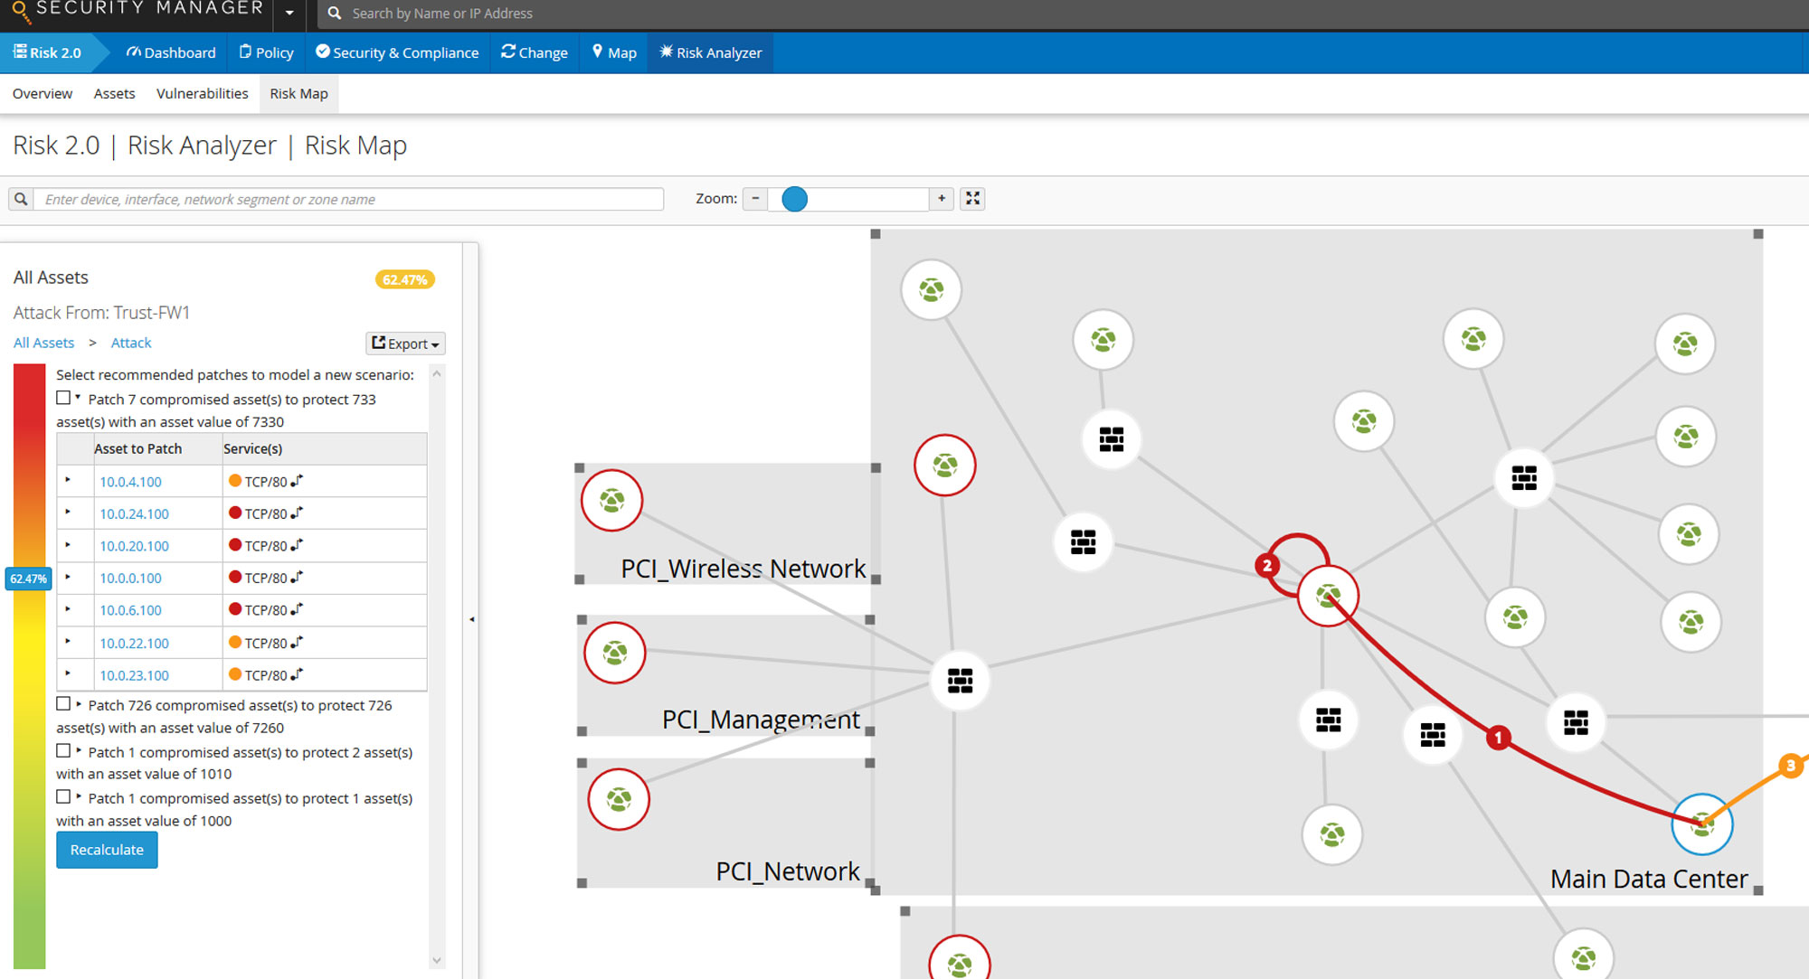Open the Security & Compliance menu
Viewport: 1809px width, 979px height.
[x=396, y=52]
